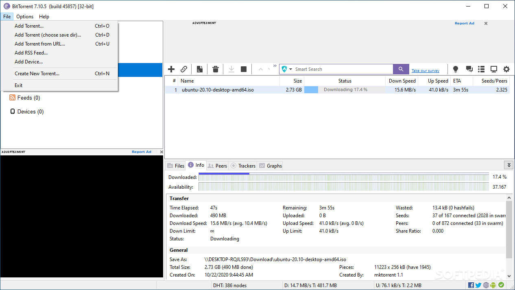Screen dimensions: 515x290
Task: Click the Android icon in status bar
Action: (x=493, y=285)
